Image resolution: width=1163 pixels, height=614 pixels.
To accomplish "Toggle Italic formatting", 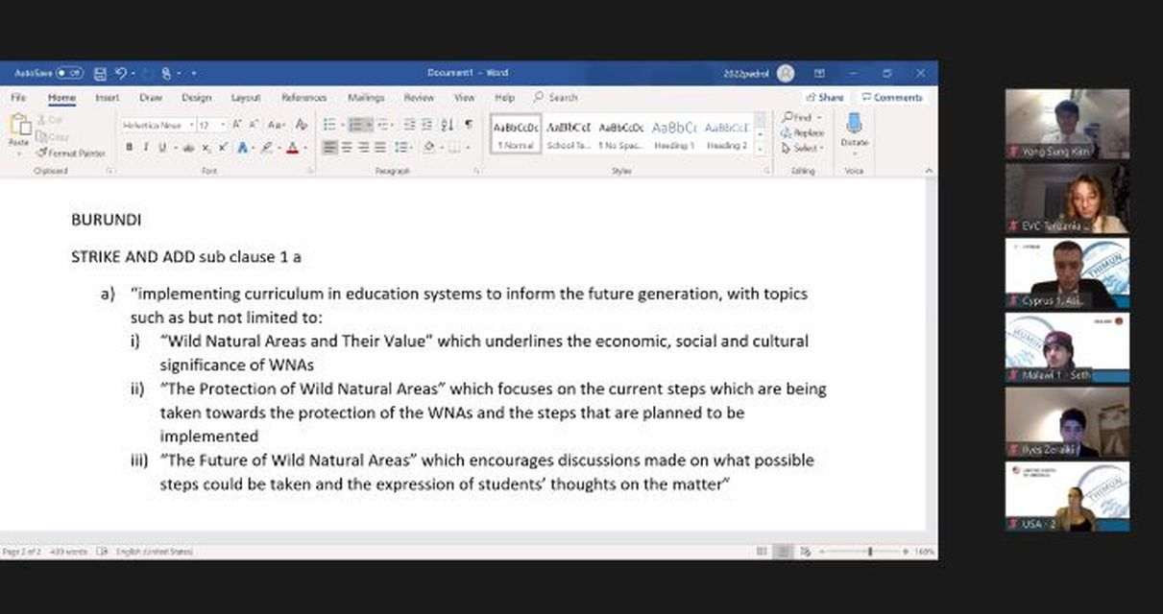I will [x=145, y=148].
